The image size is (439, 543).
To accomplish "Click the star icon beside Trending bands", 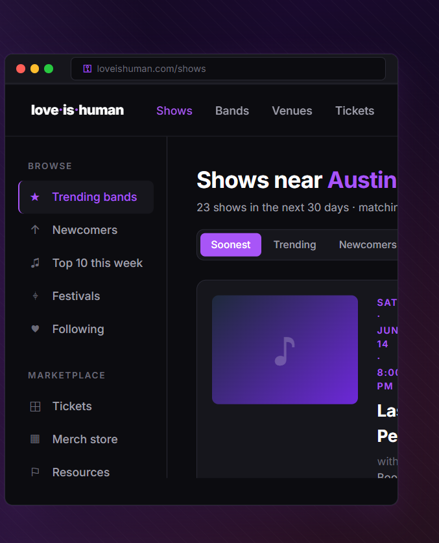I will tap(35, 197).
